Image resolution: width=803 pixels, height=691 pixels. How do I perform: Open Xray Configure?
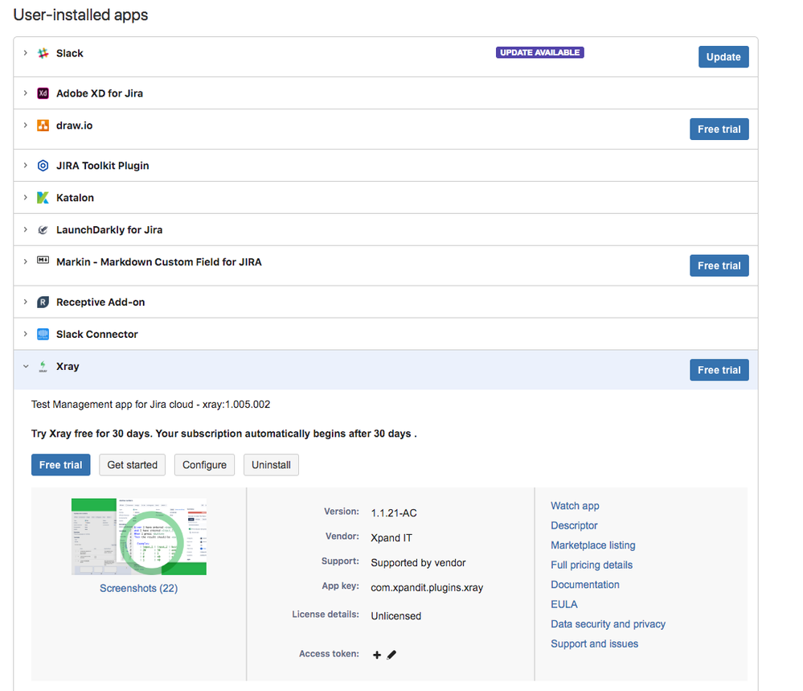(x=204, y=465)
